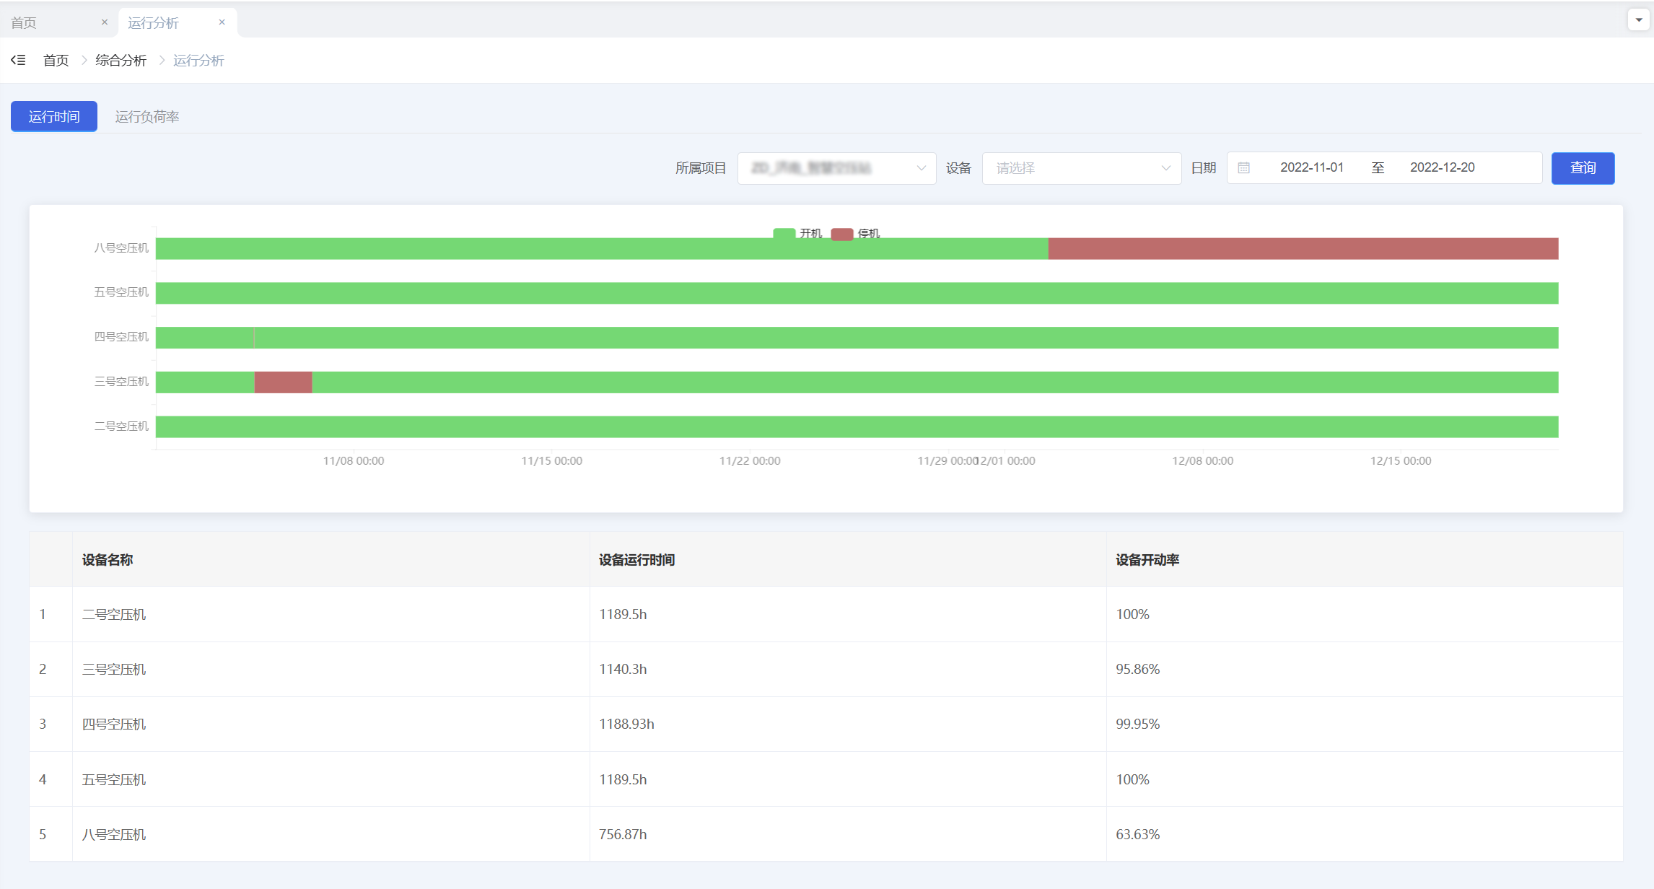Click the calendar icon in date field
The image size is (1654, 889).
coord(1243,167)
